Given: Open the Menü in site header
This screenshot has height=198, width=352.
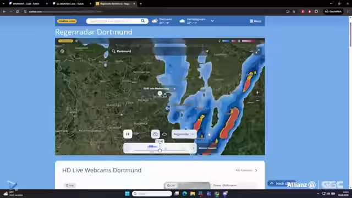Looking at the screenshot, I should pos(255,21).
